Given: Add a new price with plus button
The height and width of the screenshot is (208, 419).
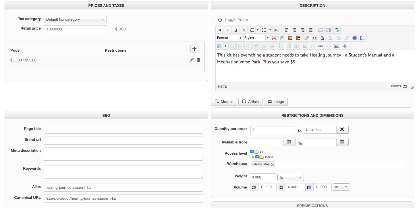Looking at the screenshot, I should [x=194, y=49].
